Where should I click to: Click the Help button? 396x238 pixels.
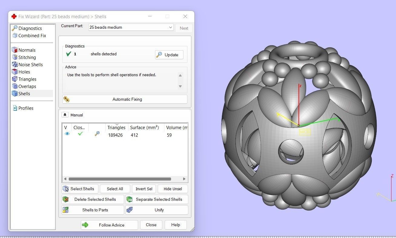click(x=176, y=225)
